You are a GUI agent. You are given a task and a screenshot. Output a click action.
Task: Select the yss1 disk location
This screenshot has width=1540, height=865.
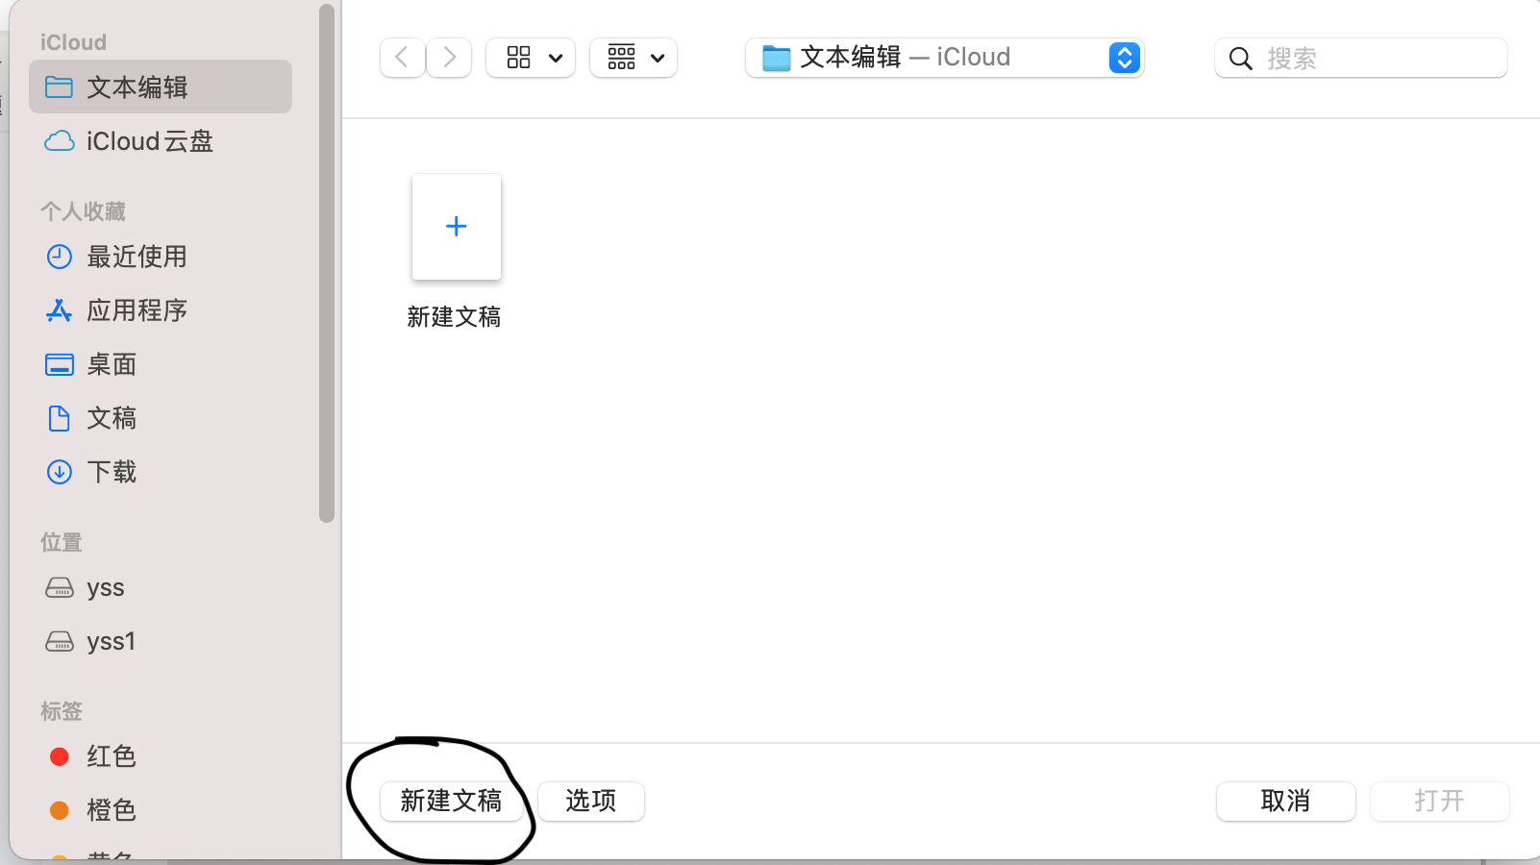161,641
